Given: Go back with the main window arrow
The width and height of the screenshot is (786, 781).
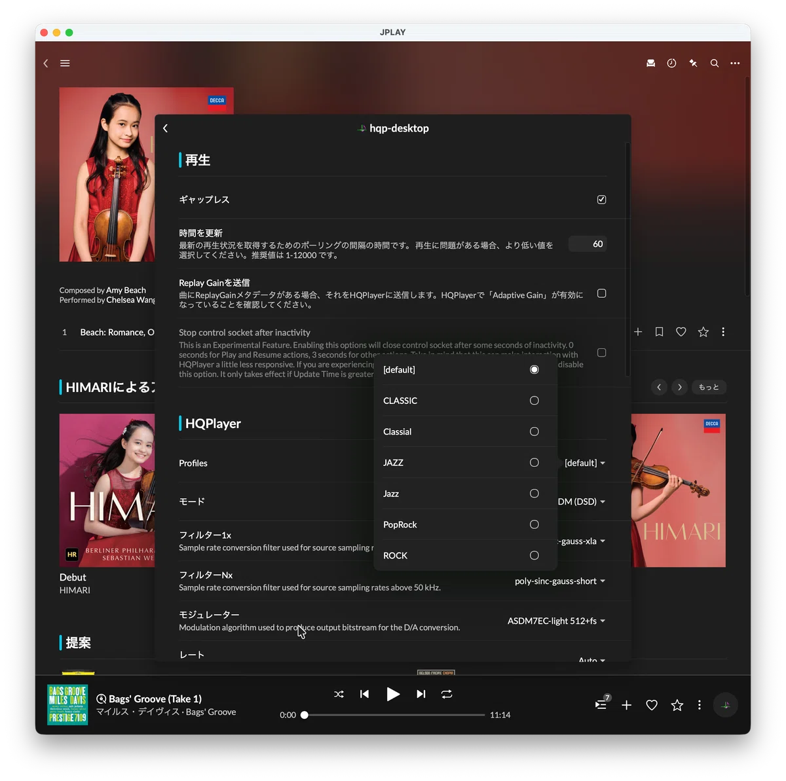Looking at the screenshot, I should 45,64.
